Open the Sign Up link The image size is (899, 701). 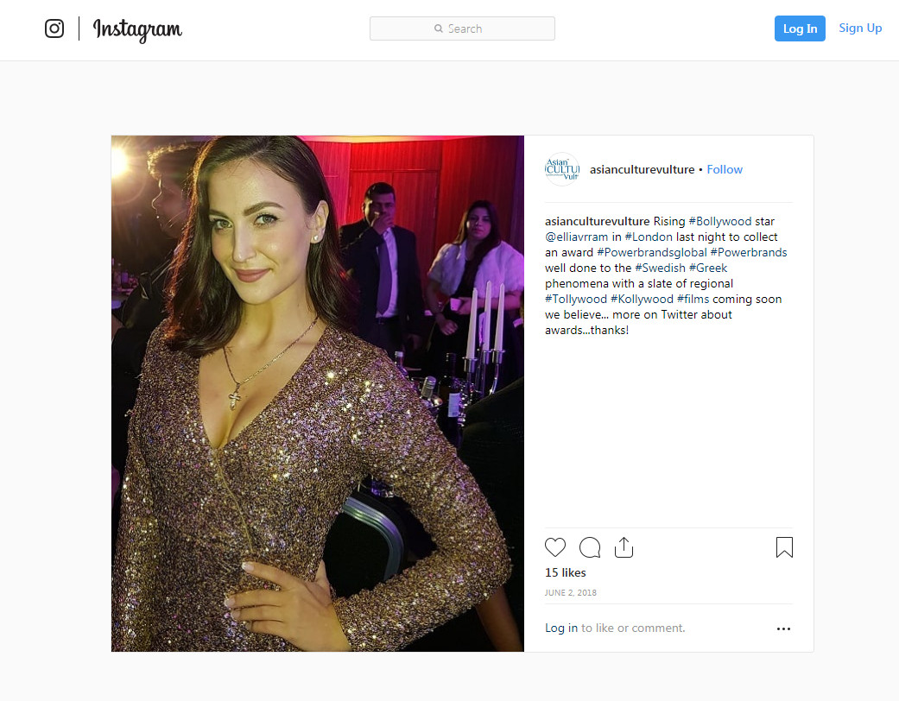860,28
